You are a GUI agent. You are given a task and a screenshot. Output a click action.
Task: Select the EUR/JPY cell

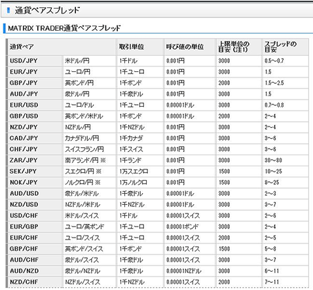pos(35,72)
